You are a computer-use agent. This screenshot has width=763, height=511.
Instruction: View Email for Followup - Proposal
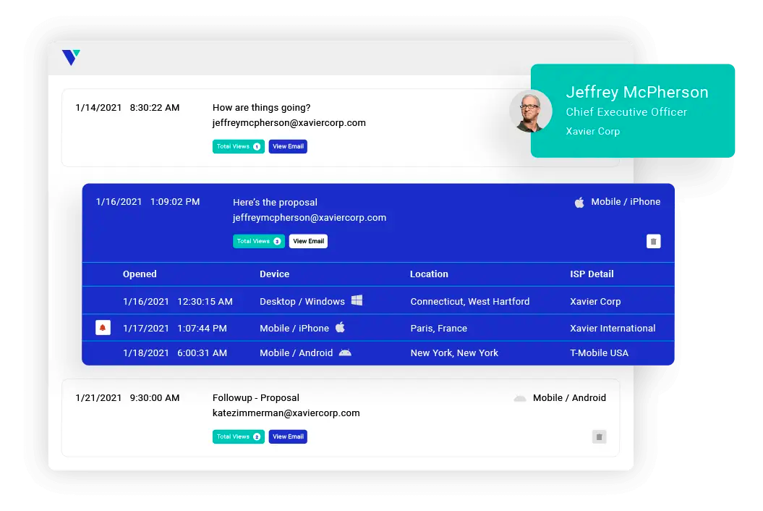288,436
